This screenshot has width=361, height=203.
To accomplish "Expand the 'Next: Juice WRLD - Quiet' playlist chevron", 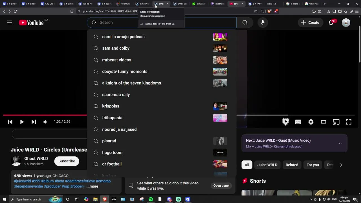I will (x=340, y=143).
